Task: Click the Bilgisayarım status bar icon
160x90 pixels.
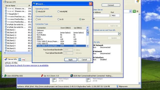Action: (x=117, y=86)
